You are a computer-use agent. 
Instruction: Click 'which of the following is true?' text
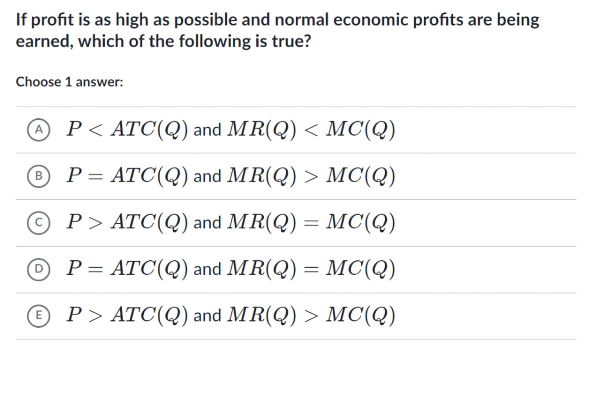point(195,41)
